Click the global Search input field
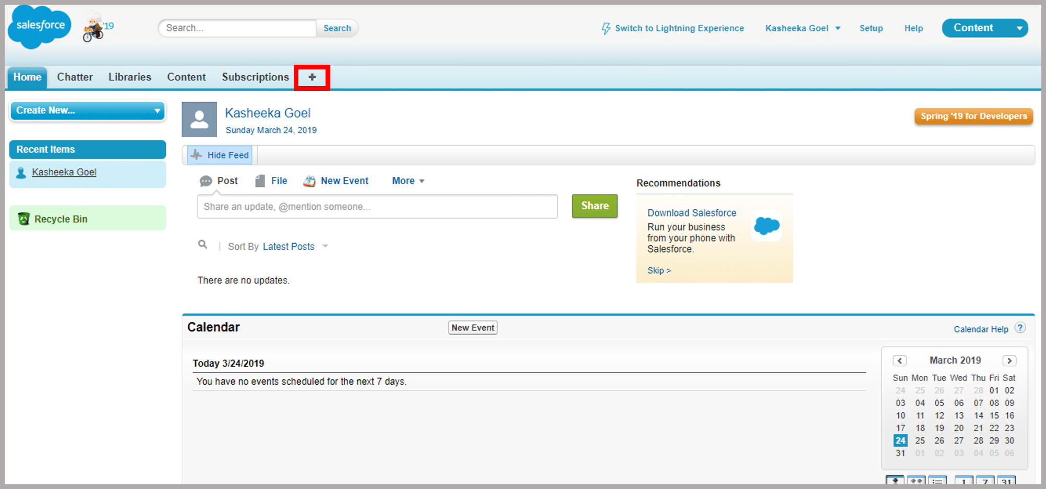Viewport: 1046px width, 489px height. tap(237, 28)
